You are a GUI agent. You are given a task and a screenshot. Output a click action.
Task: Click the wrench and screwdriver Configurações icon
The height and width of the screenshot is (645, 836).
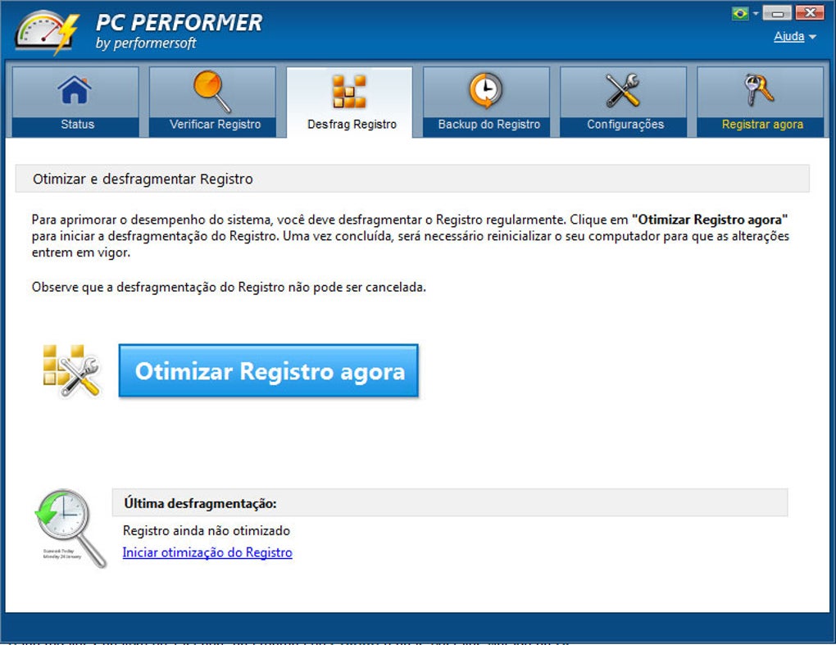click(x=622, y=90)
